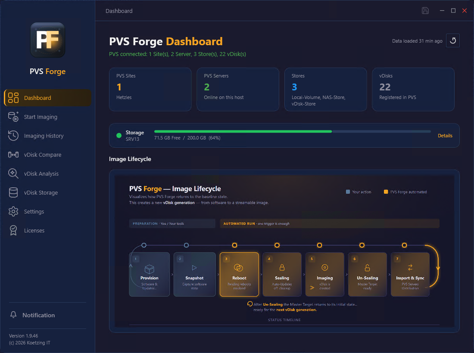Click the storage usage progress bar
Screen dimensions: 474x353
pos(292,131)
